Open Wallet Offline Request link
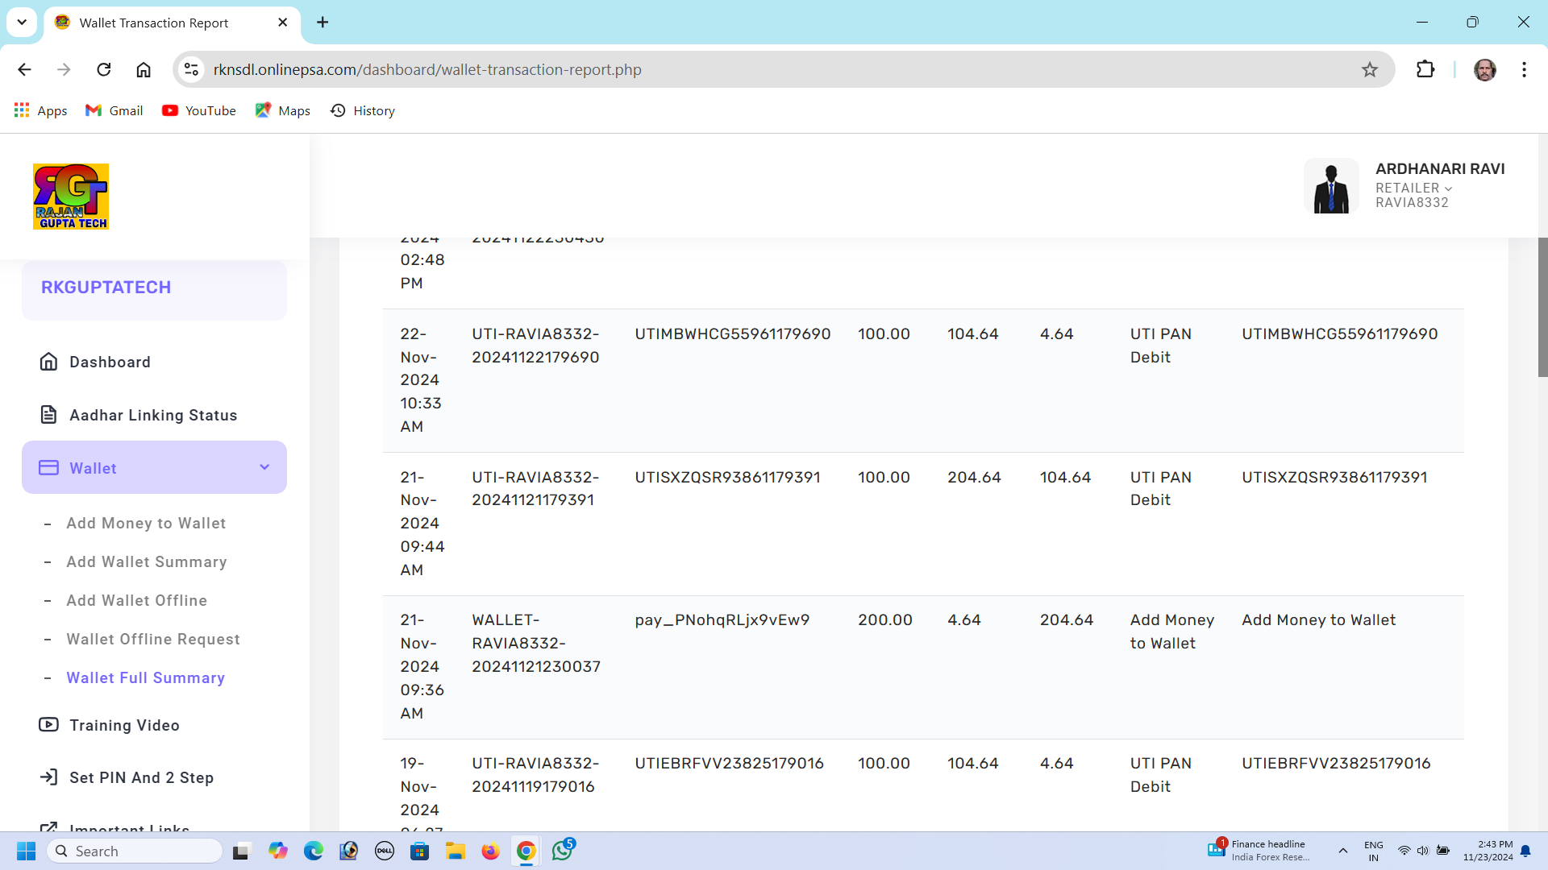 (153, 640)
